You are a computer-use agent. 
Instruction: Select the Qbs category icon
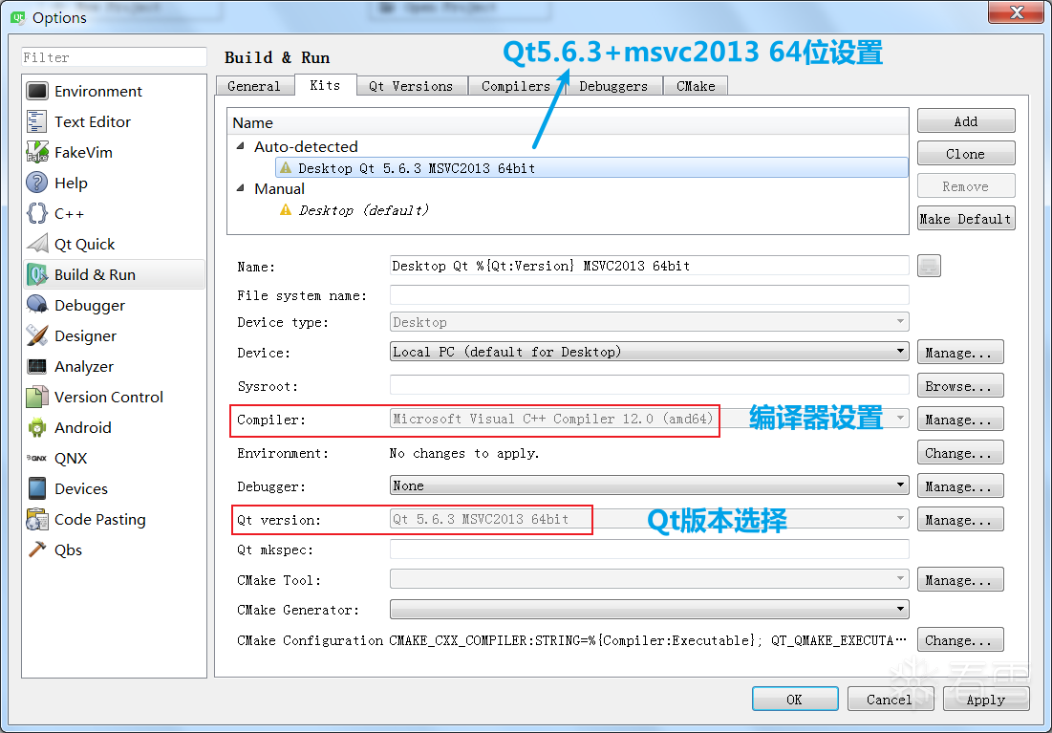click(x=37, y=550)
